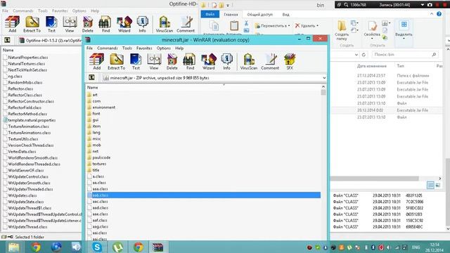The image size is (450, 253).
Task: Click Add icon in minecraft.jar WinRAR toolbar
Action: coord(97,61)
